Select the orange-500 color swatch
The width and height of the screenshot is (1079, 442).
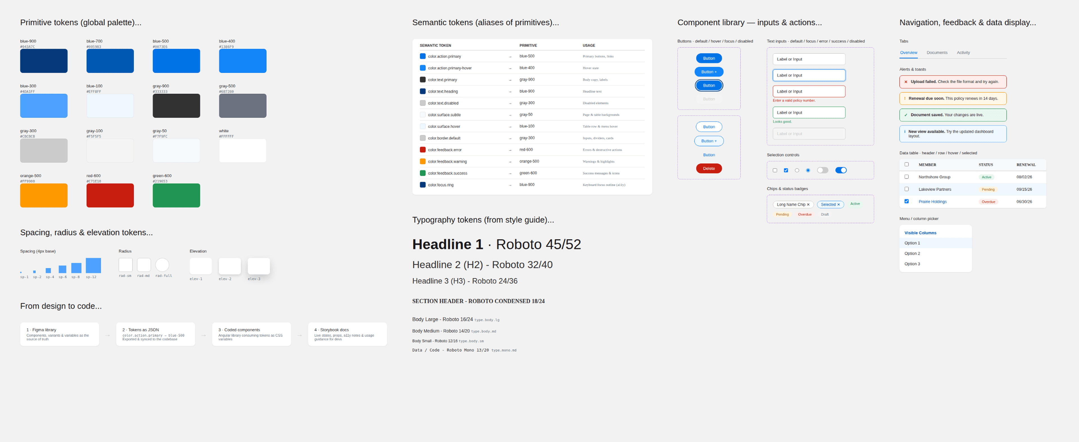(x=44, y=195)
